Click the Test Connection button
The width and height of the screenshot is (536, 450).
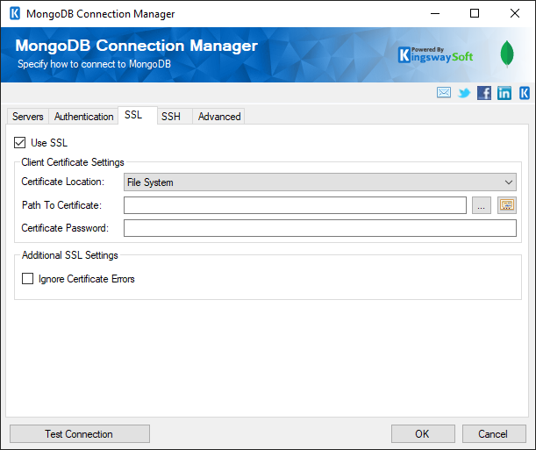pyautogui.click(x=80, y=434)
